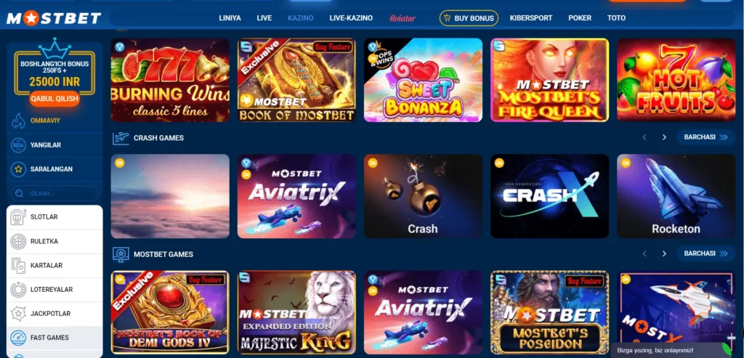Click the BUY BONUS button

tap(469, 18)
